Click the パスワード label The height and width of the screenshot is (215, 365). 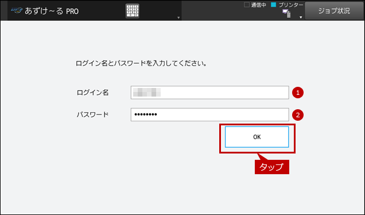tap(92, 114)
